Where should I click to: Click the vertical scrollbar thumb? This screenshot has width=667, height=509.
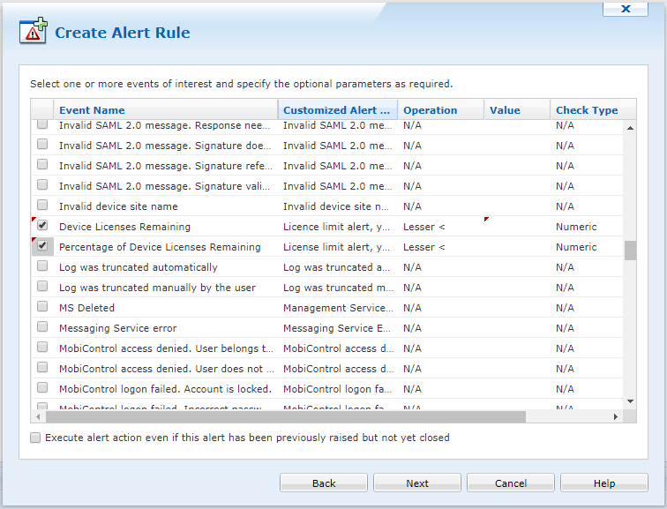point(630,251)
